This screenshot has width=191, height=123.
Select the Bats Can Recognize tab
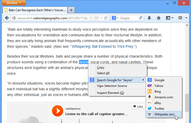click(35, 10)
